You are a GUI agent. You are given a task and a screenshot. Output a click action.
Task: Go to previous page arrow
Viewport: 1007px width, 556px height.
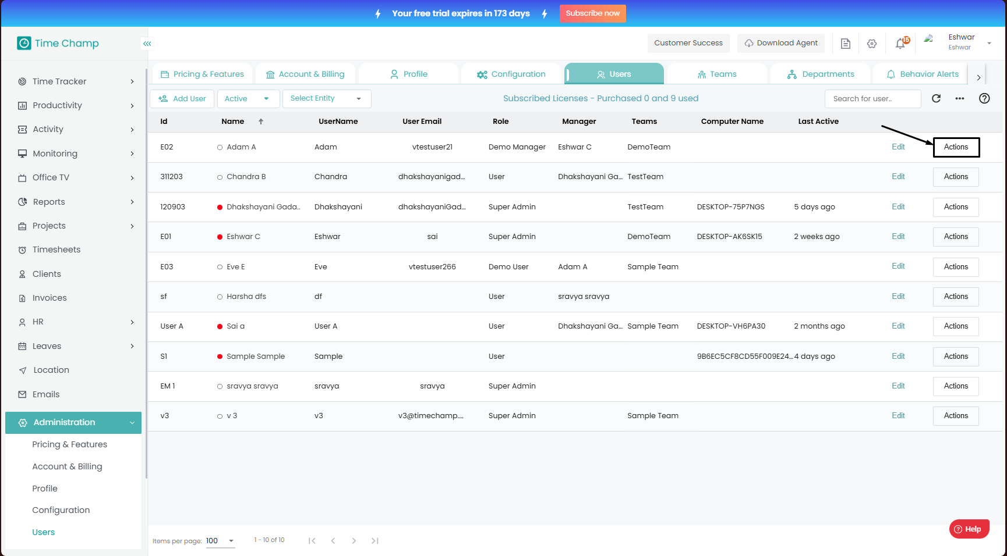(333, 541)
